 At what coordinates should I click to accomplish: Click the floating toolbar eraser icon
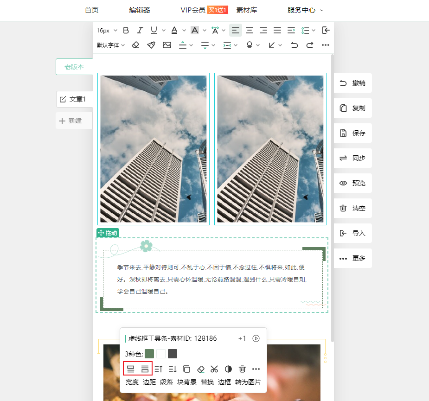tap(200, 369)
